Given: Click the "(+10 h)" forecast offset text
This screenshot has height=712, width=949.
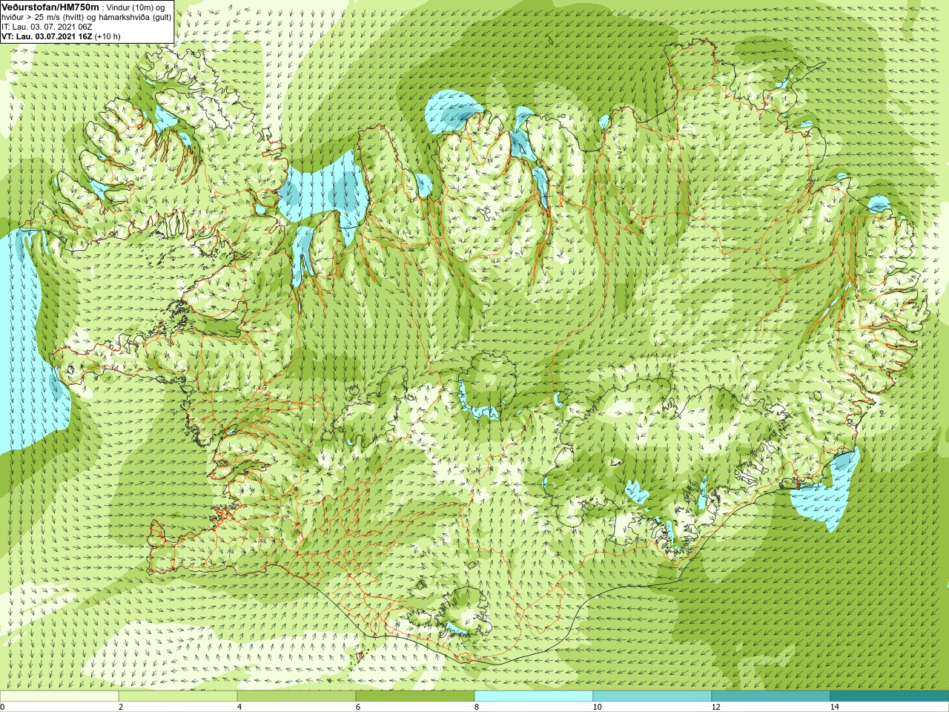Looking at the screenshot, I should (108, 36).
